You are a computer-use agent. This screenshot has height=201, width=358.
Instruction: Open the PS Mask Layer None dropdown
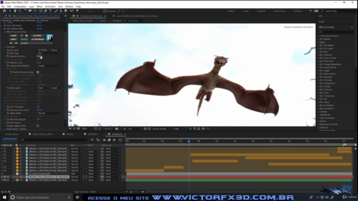coord(43,88)
